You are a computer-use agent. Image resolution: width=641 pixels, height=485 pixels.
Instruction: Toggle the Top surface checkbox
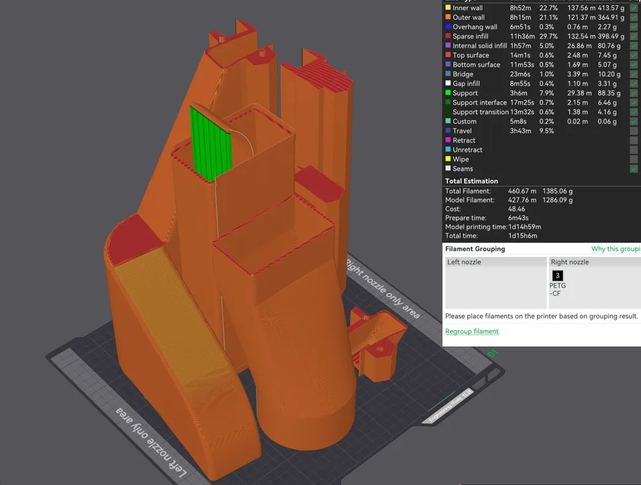634,55
